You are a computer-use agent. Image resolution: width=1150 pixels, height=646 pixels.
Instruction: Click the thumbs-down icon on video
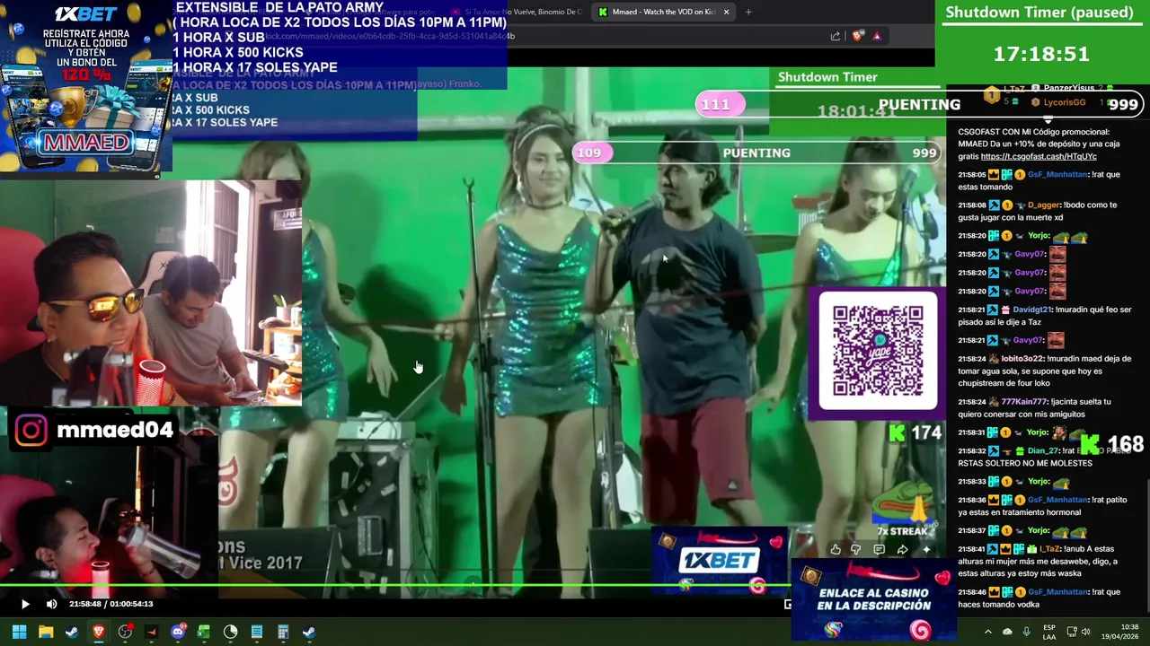(x=856, y=549)
